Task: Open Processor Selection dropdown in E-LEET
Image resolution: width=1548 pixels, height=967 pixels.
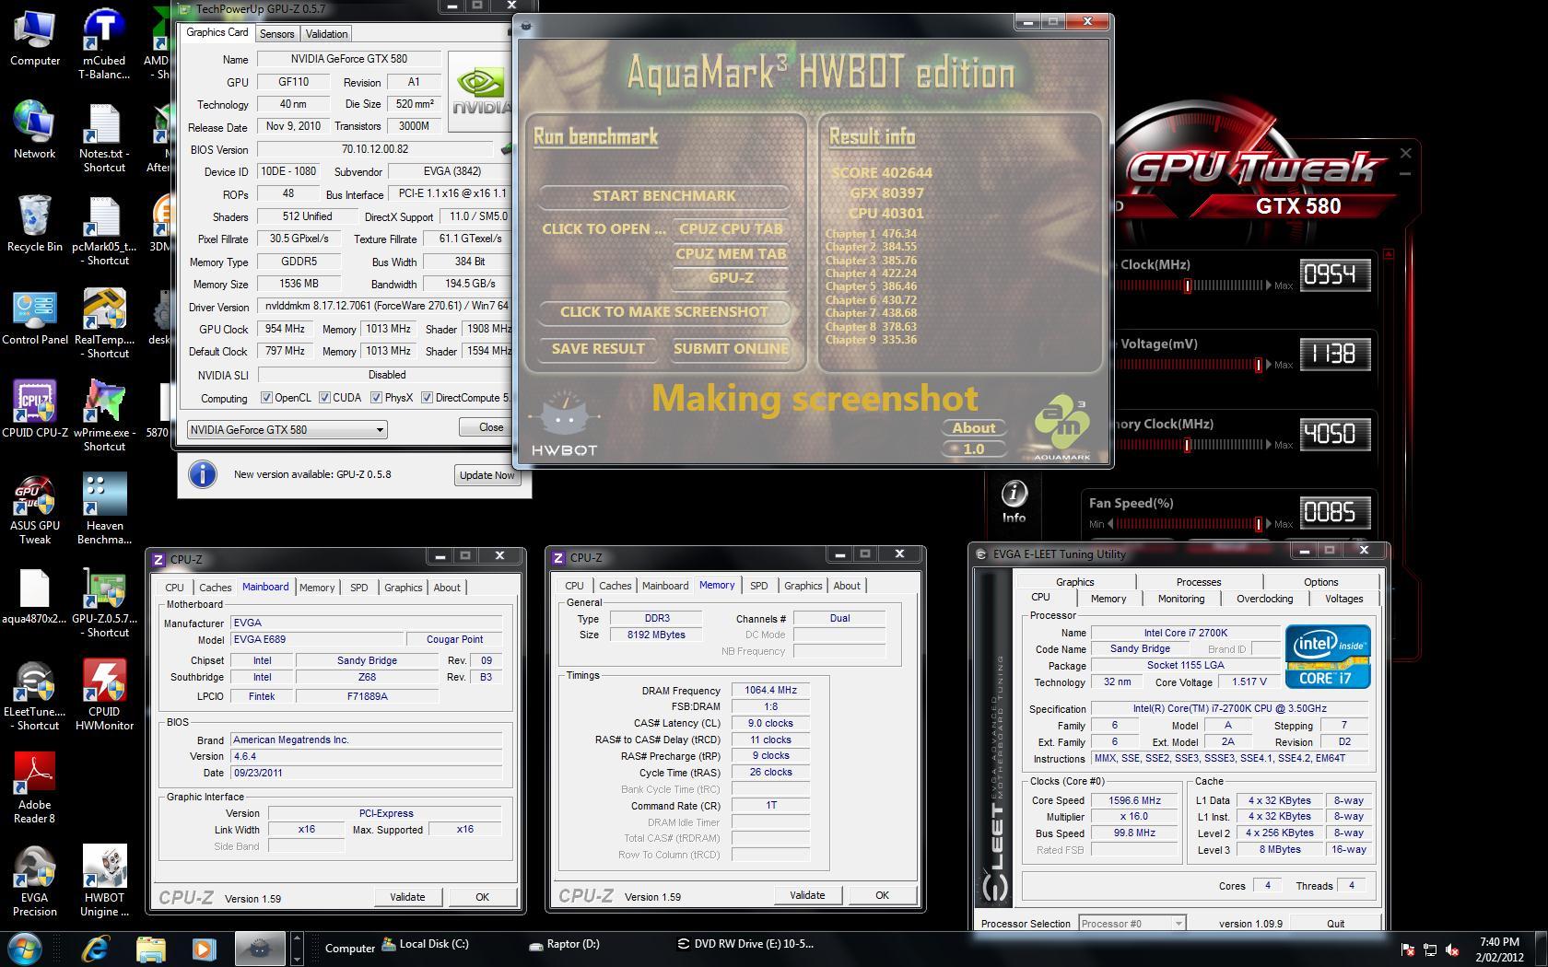Action: pos(1132,923)
